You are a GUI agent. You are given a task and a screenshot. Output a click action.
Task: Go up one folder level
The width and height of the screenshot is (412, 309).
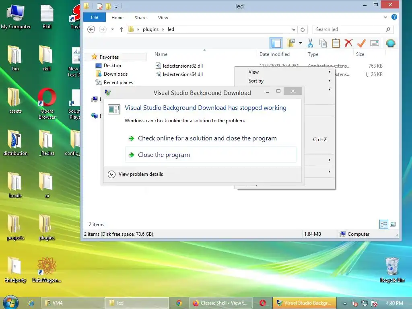[122, 29]
